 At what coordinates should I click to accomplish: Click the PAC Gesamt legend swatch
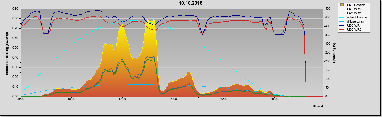coord(342,5)
